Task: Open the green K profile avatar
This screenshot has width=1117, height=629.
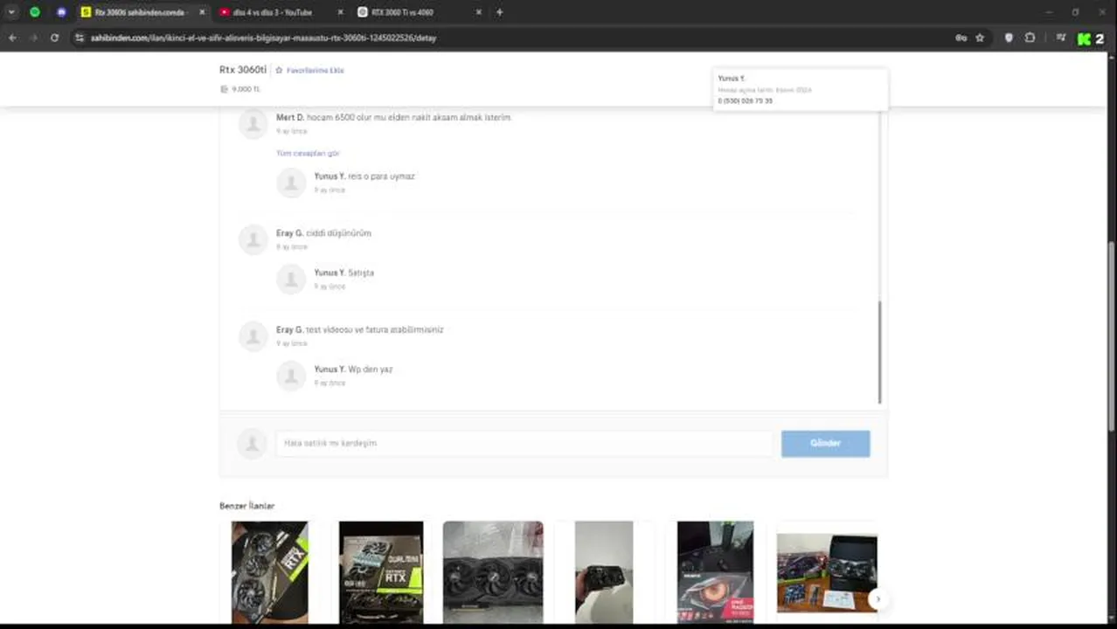Action: (x=1084, y=38)
